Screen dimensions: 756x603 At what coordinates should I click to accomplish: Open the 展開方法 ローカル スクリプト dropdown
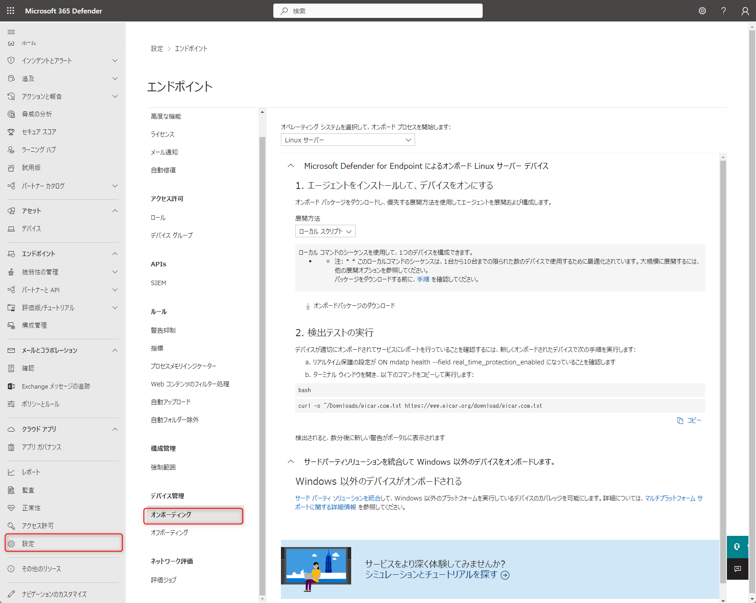coord(325,231)
